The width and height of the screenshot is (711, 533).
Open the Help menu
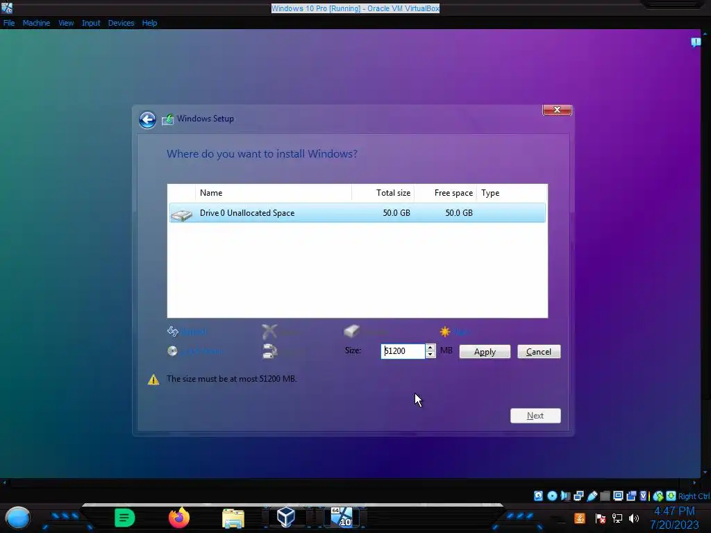(x=150, y=23)
